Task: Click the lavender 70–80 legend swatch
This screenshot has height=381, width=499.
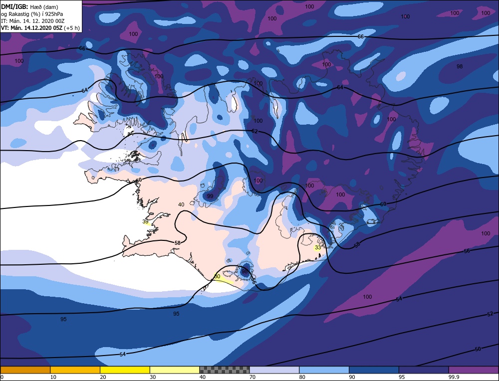Action: (x=274, y=370)
